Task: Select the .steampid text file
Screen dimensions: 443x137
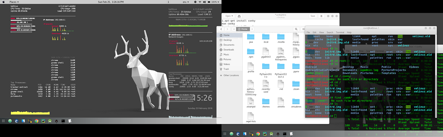Action: coord(250,103)
